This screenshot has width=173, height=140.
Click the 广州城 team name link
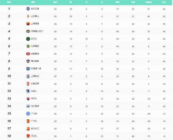click(x=34, y=113)
